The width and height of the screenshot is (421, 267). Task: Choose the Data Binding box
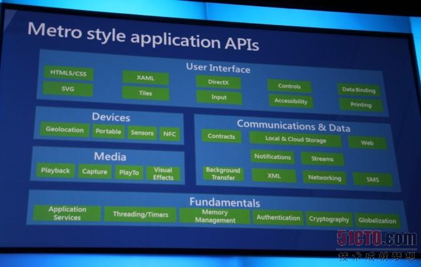[x=359, y=90]
